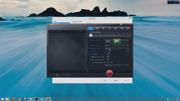
Task: Enable Permitir gravação de áudio multi-canal
Action: click(x=91, y=63)
